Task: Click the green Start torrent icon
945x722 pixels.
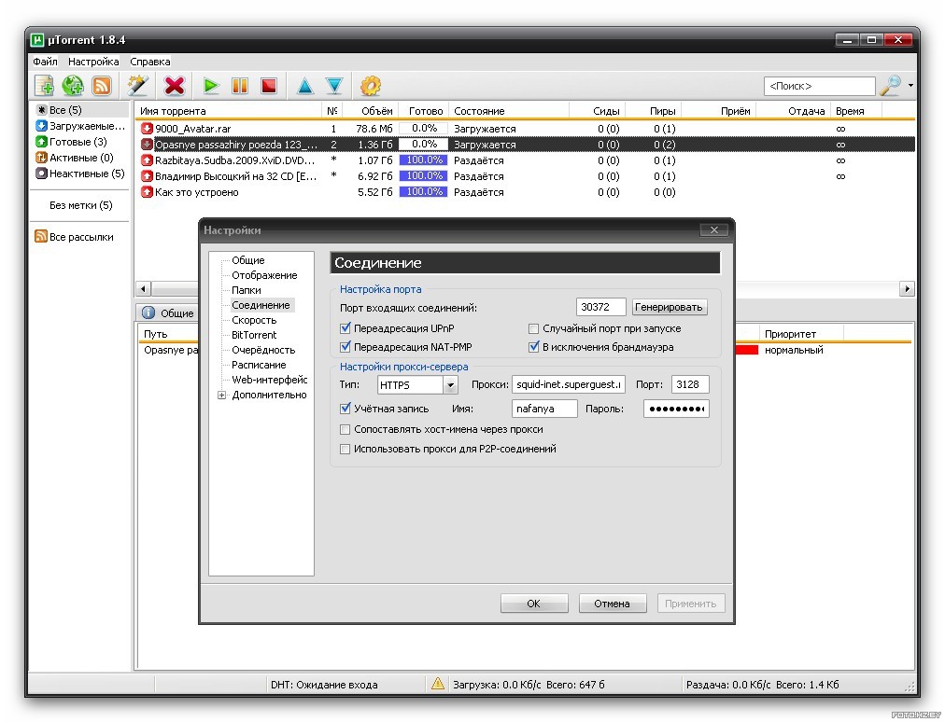Action: click(210, 86)
